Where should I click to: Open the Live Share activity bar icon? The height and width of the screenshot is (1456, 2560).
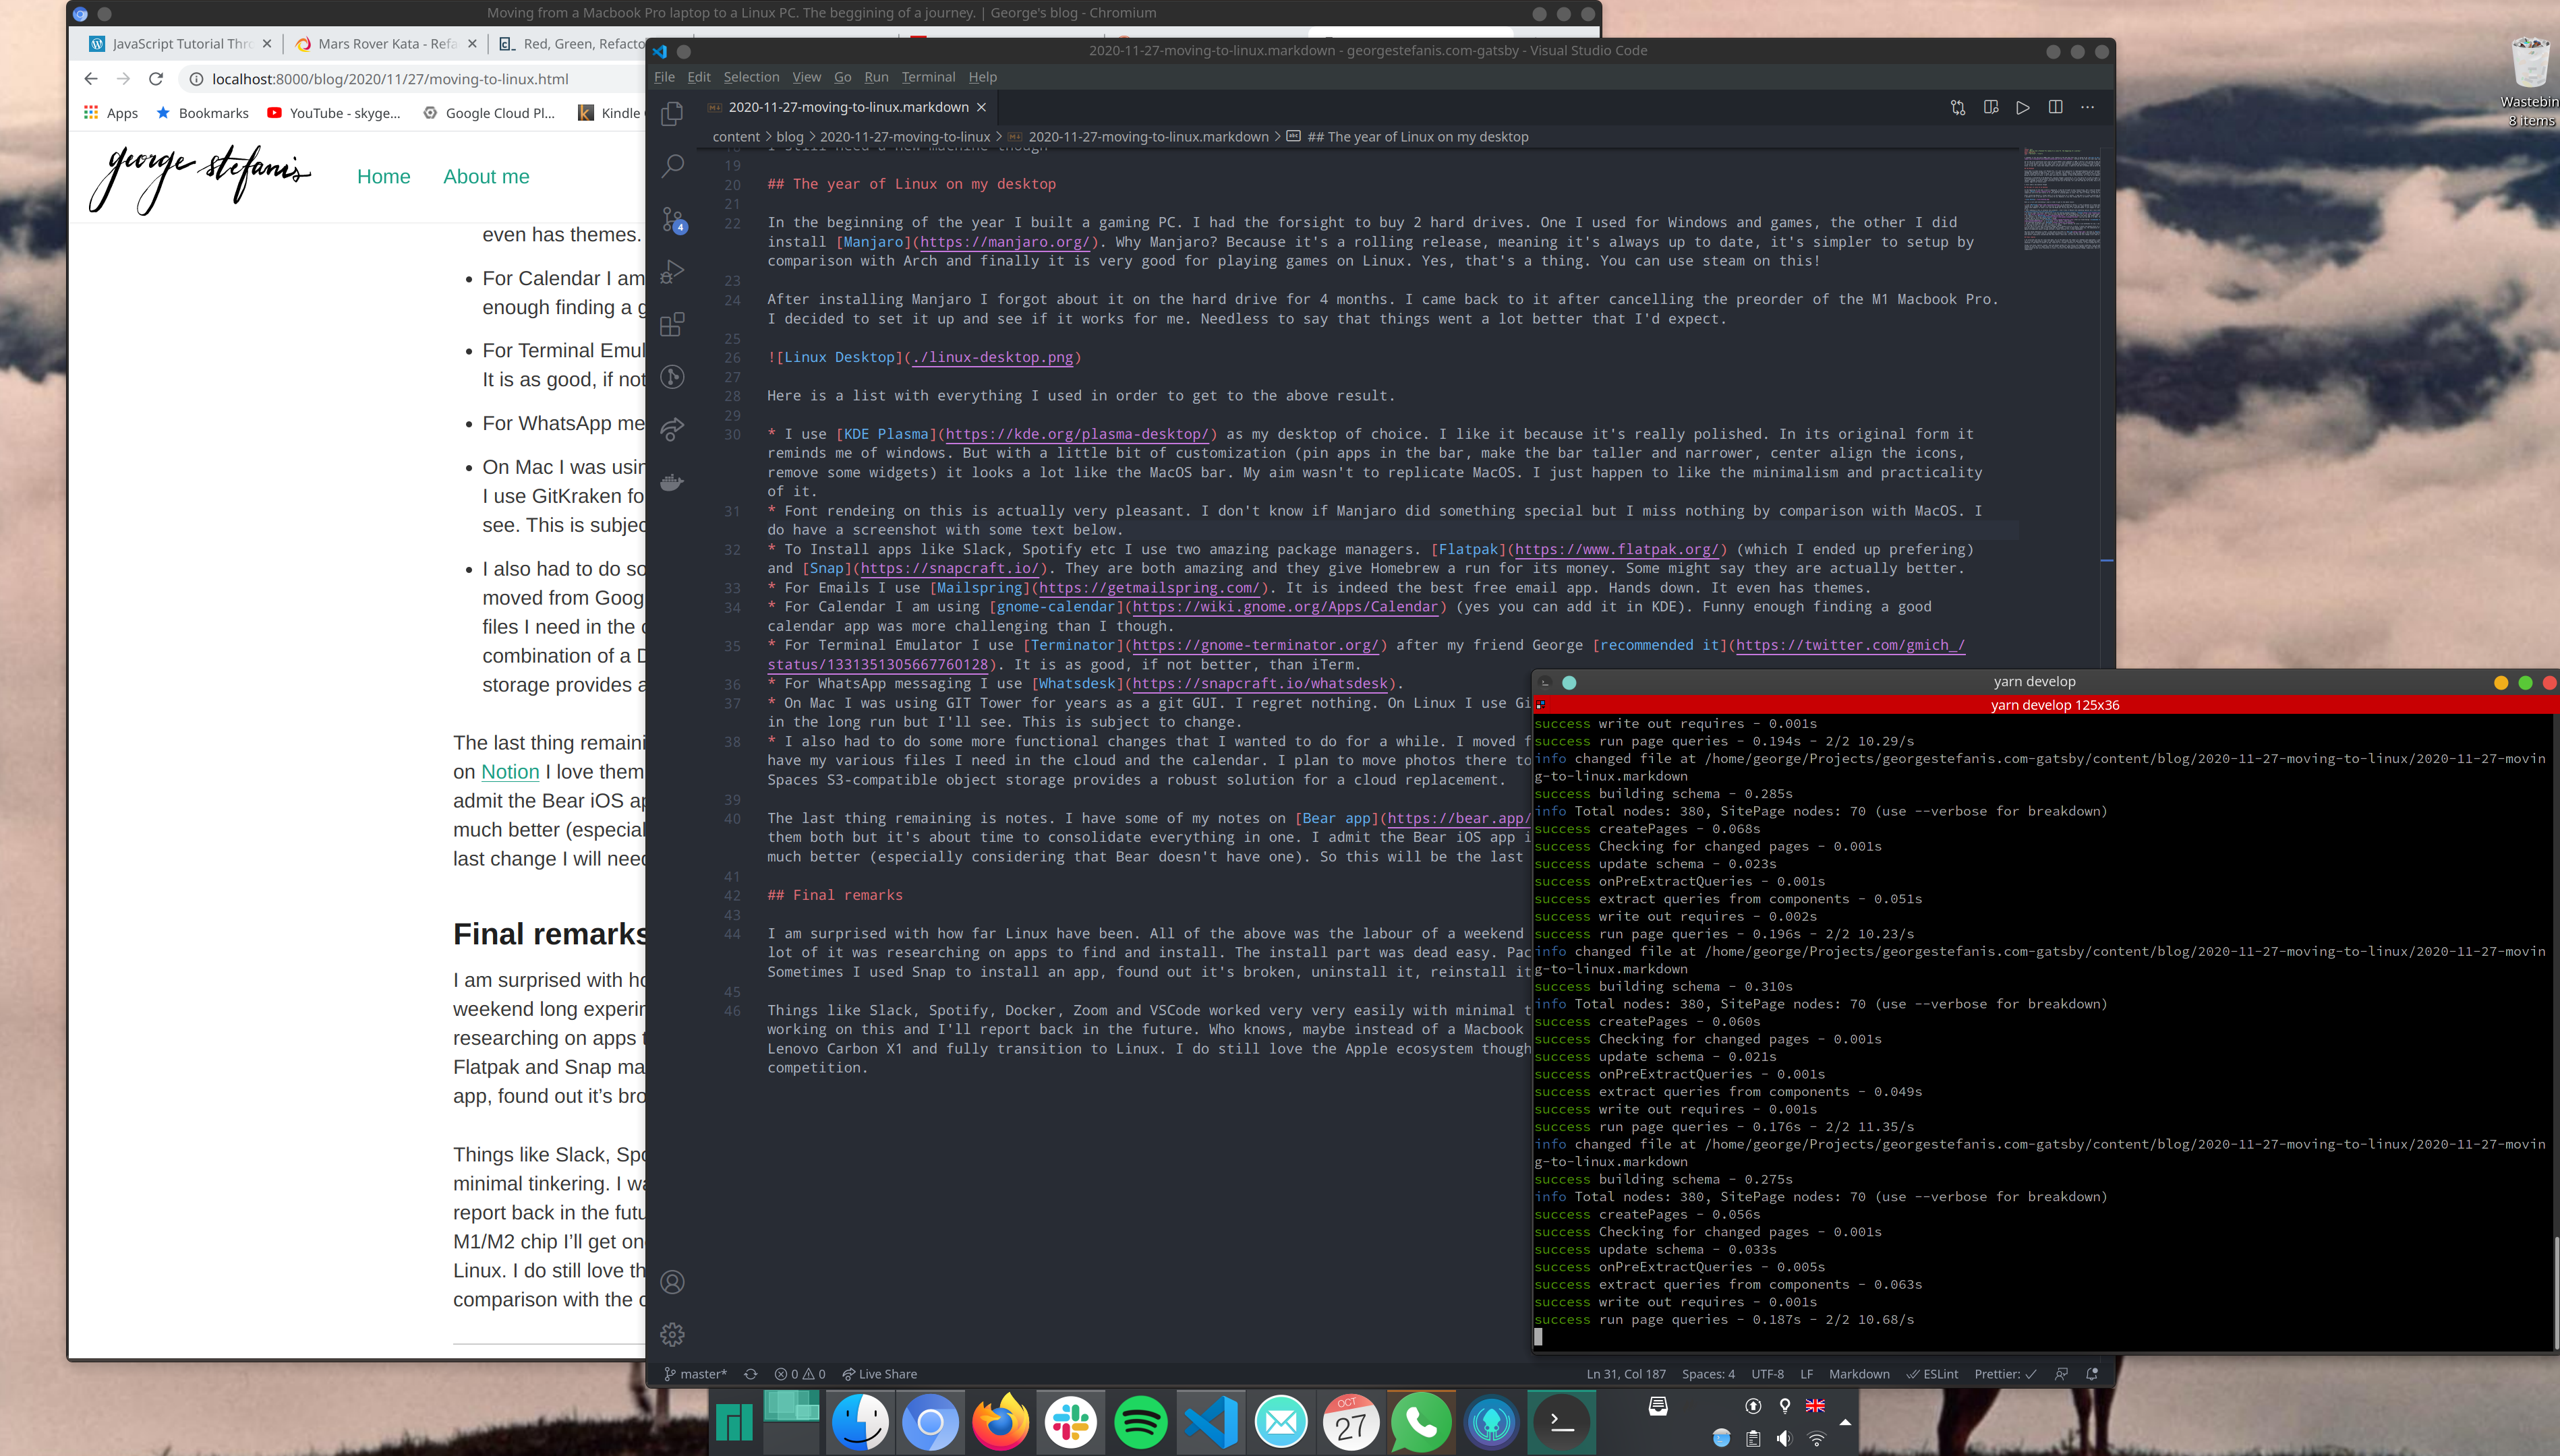pyautogui.click(x=672, y=429)
